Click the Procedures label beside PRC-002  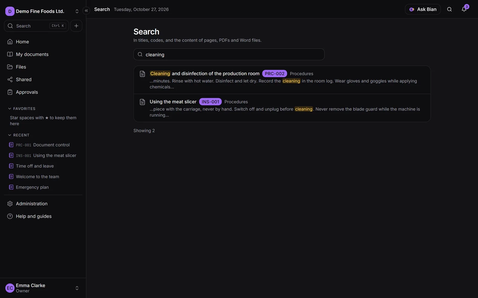point(301,74)
